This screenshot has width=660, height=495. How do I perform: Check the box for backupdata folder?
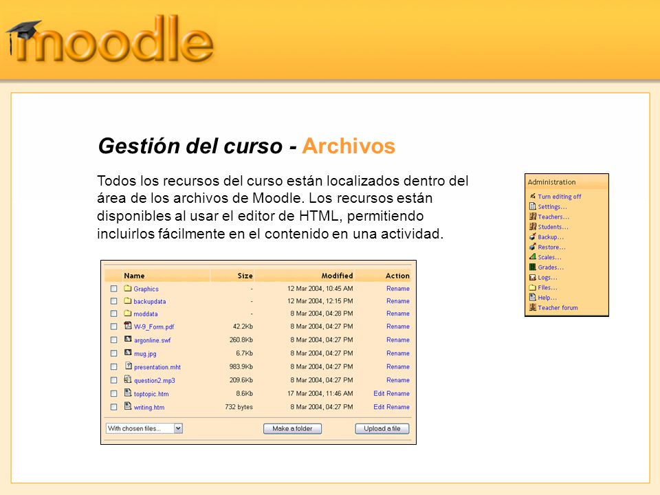coord(113,301)
